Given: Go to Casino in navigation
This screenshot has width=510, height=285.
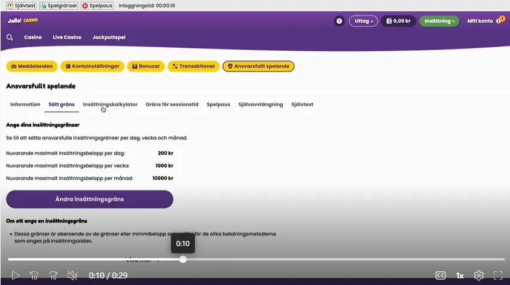Looking at the screenshot, I should (33, 38).
